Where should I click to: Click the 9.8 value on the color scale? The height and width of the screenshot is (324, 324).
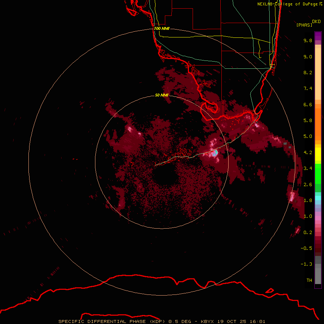(308, 40)
